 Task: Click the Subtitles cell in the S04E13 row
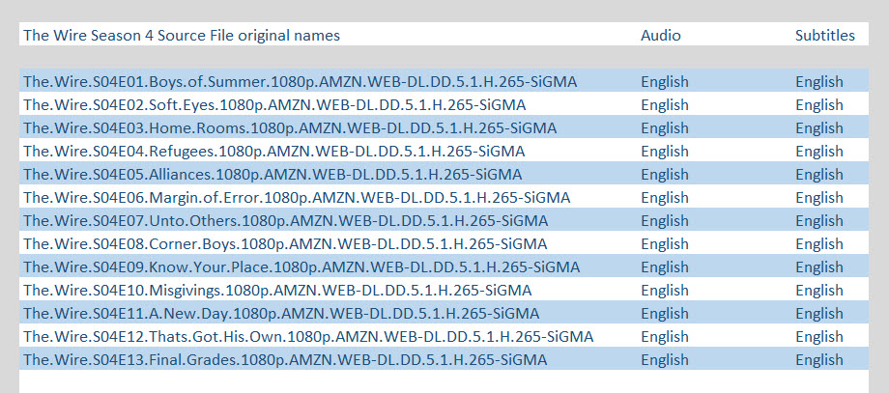(x=819, y=360)
